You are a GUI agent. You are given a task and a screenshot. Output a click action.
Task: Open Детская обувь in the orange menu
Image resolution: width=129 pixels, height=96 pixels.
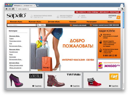[x=54, y=22]
